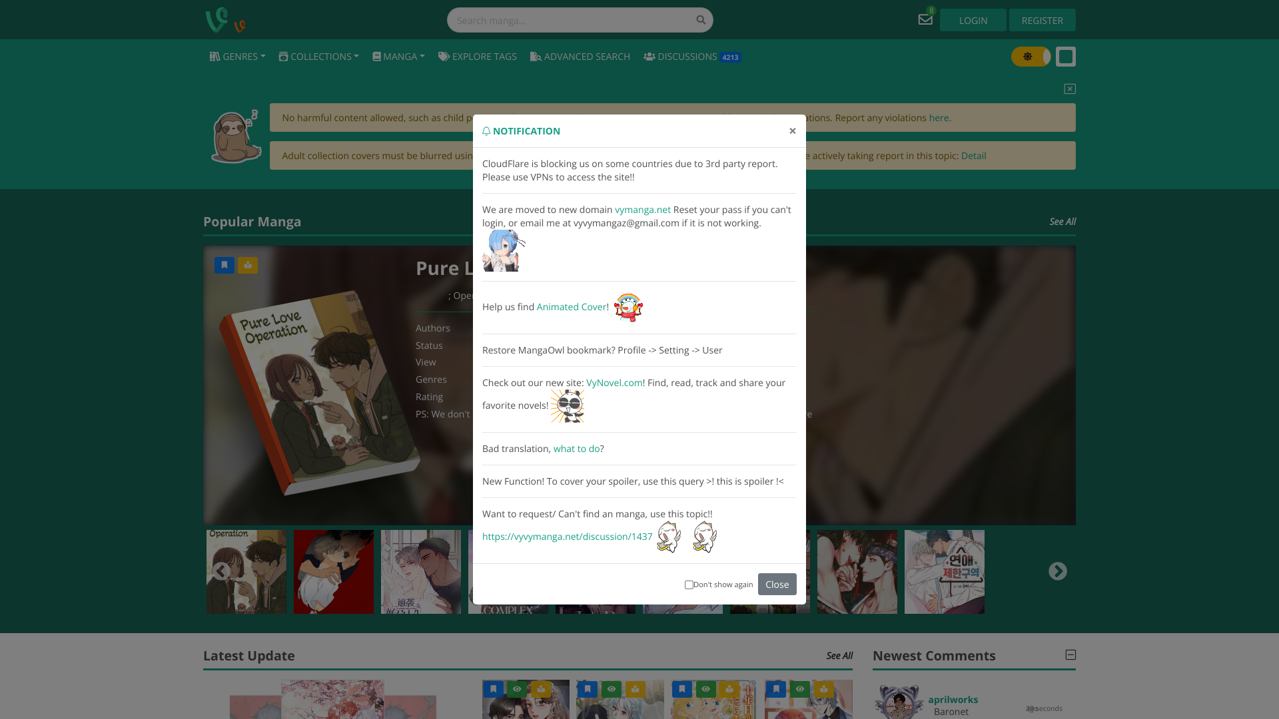
Task: Select the last carousel thumbnail with Korean title
Action: click(945, 572)
